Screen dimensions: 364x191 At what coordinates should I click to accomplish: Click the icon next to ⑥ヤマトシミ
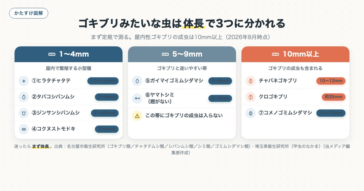tap(137, 98)
